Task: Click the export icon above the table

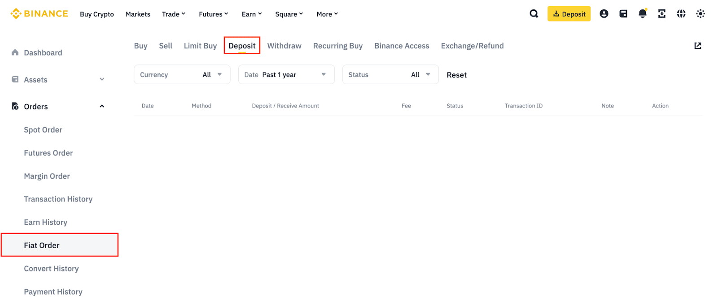Action: pos(698,46)
